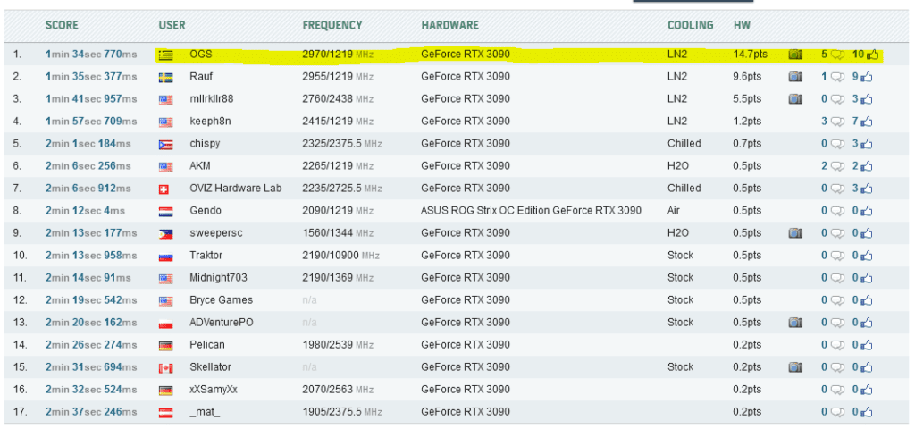The height and width of the screenshot is (429, 915).
Task: Click the Air cooling cell for Gendo
Action: tap(674, 211)
